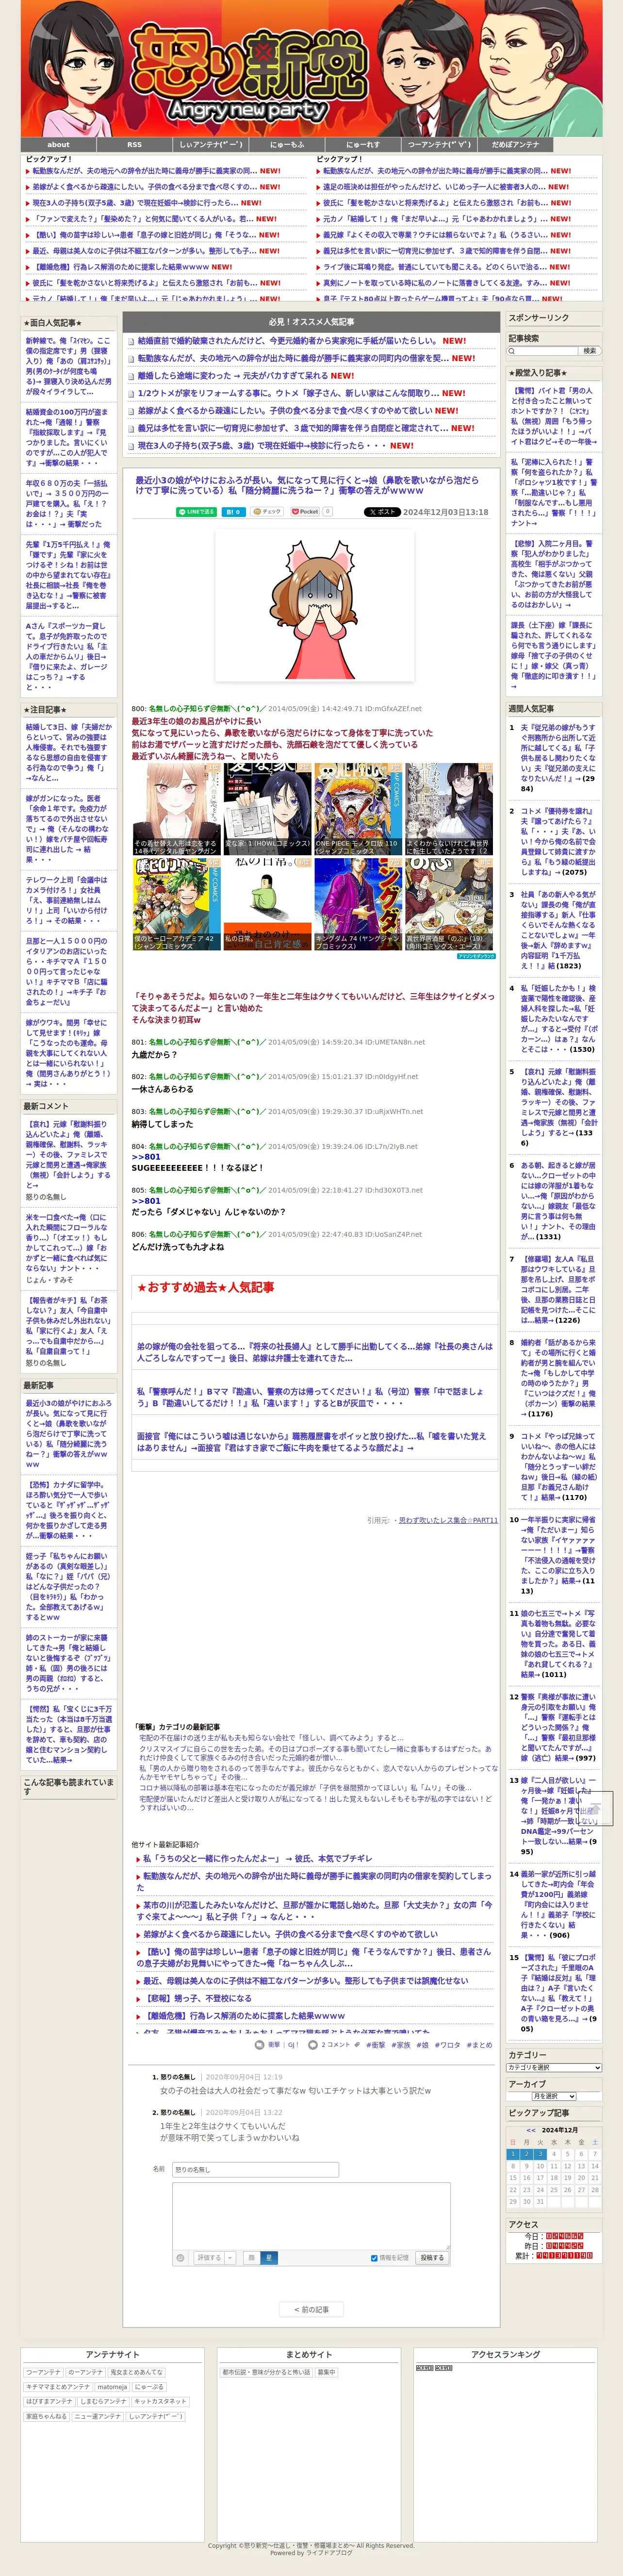Click the comment bubble icon beside 2コメント
623x2576 pixels.
point(312,2044)
